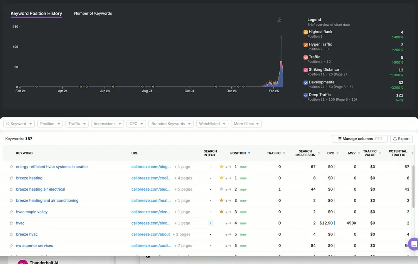
Task: Open the Traffic filter dropdown
Action: pyautogui.click(x=77, y=124)
